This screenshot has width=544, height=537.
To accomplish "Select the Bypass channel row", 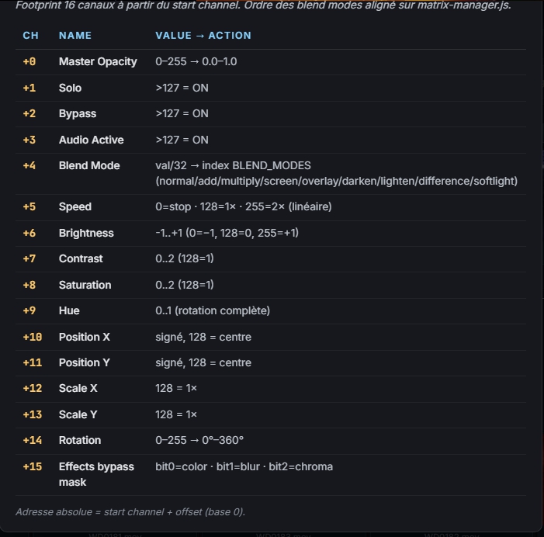I will click(x=271, y=114).
